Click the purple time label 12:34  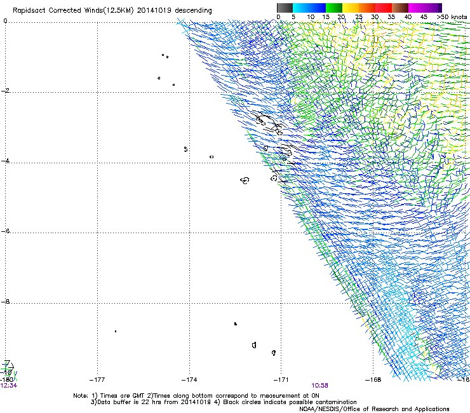tap(9, 386)
